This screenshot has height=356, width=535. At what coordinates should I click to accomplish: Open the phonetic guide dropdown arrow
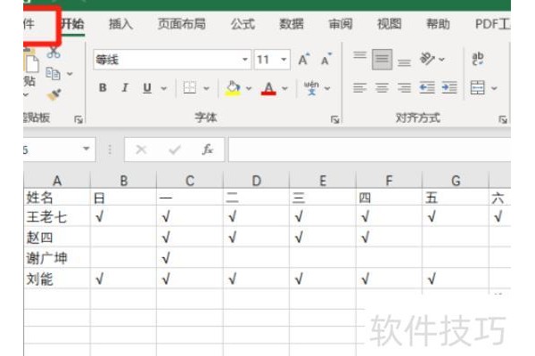(x=327, y=89)
